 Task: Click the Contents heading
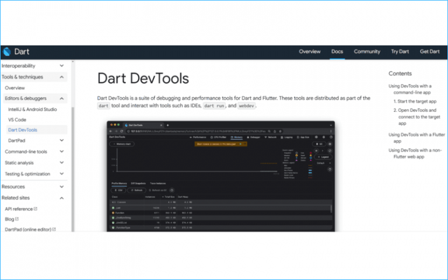400,73
